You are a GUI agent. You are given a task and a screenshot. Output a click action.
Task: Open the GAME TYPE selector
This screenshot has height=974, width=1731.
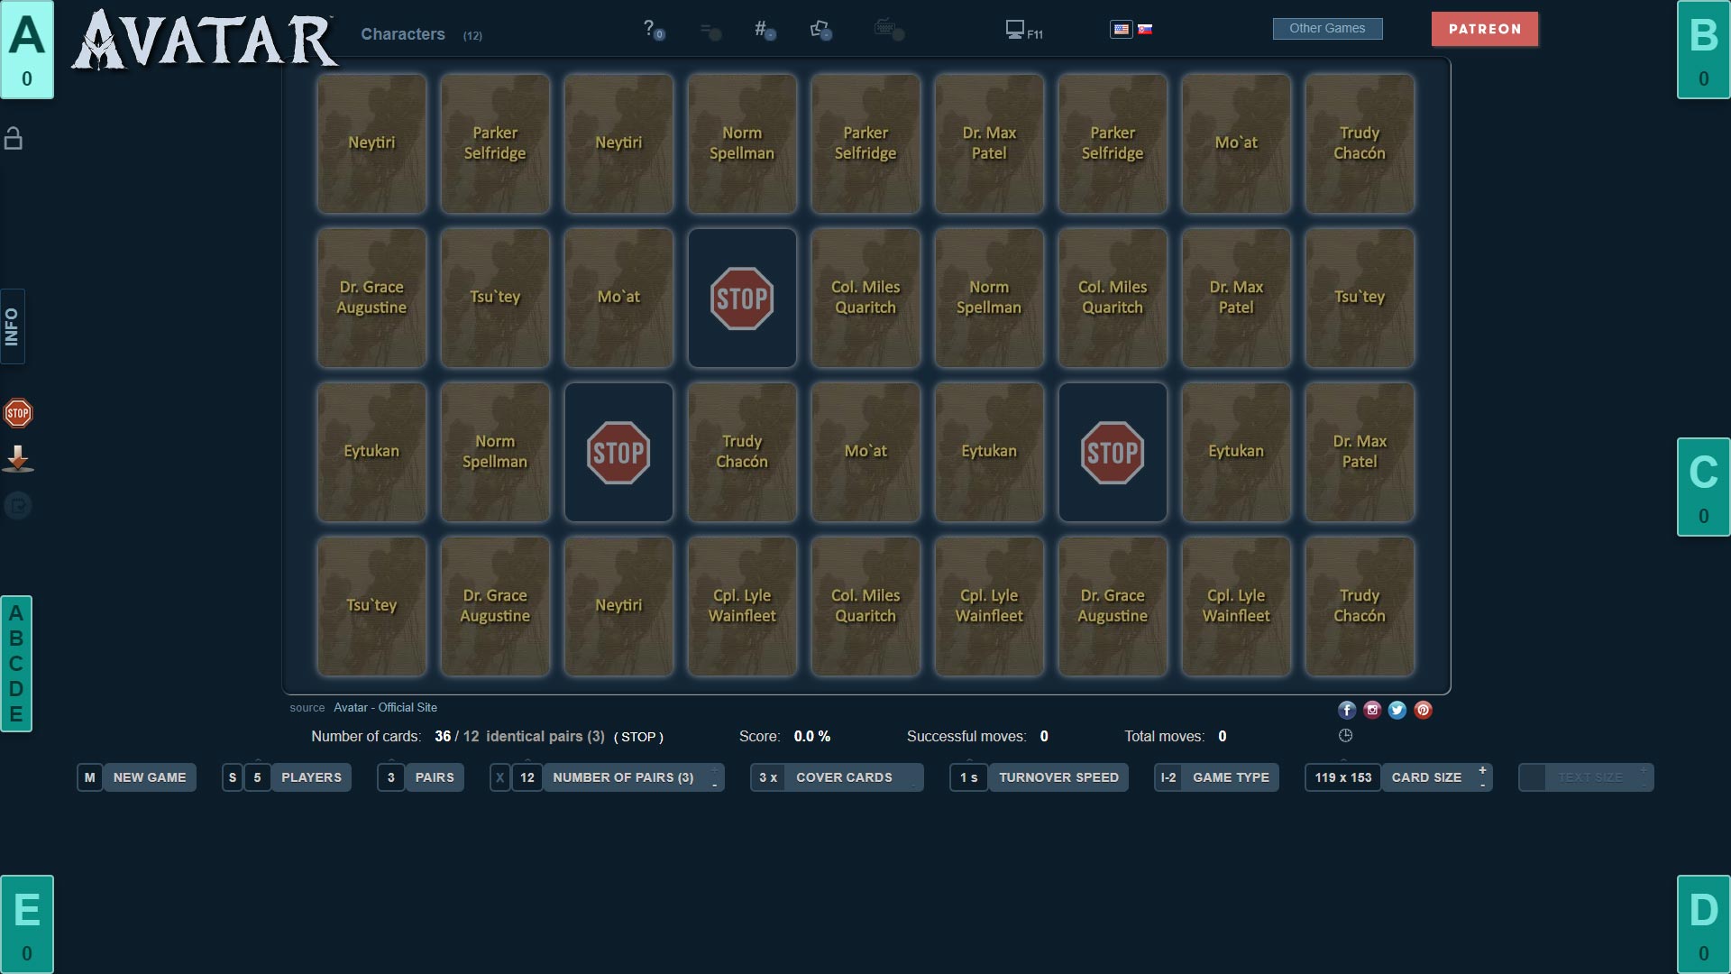tap(1230, 777)
